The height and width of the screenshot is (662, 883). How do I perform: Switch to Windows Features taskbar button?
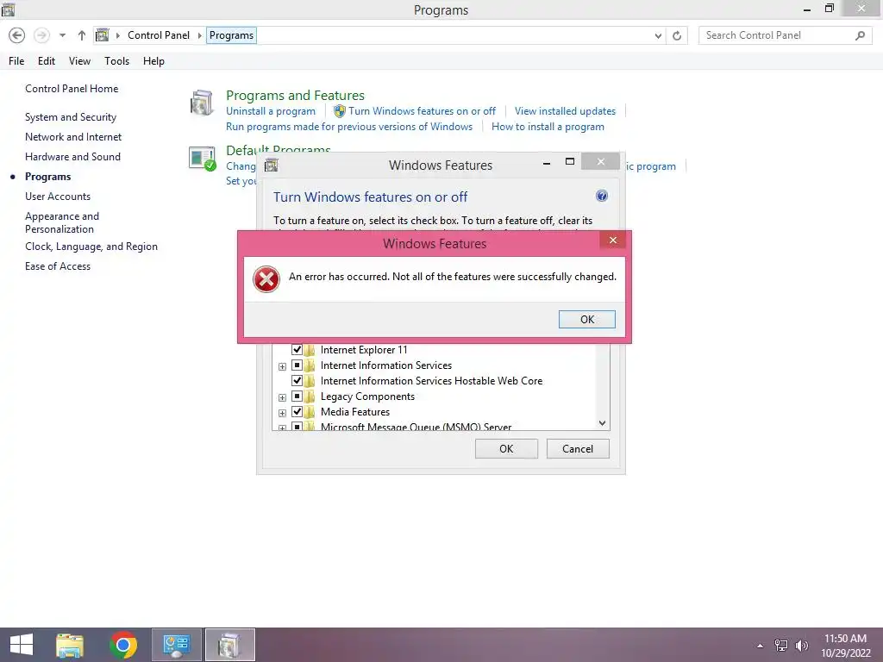pos(229,645)
